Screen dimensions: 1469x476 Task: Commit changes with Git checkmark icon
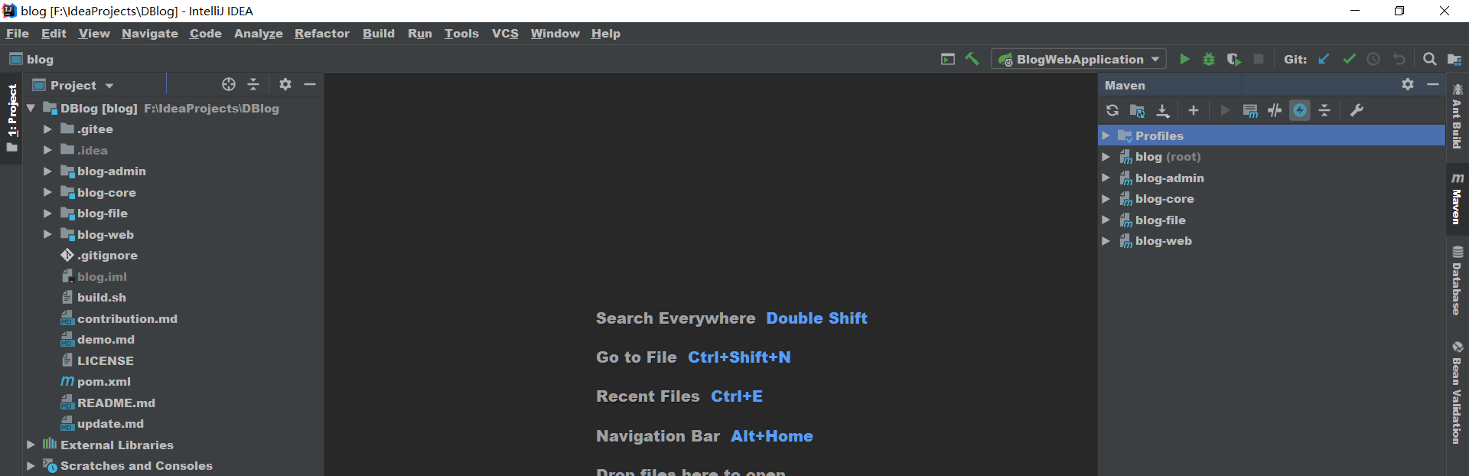pyautogui.click(x=1349, y=59)
